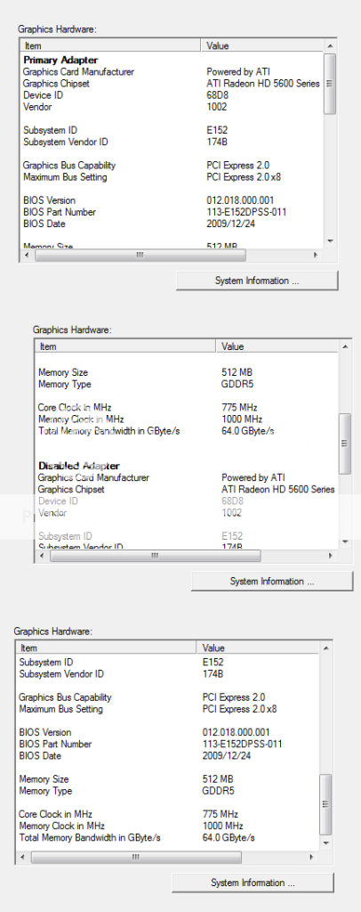Click right arrow of the last list's horizontal scrollbar
361x912 pixels.
coord(312,858)
